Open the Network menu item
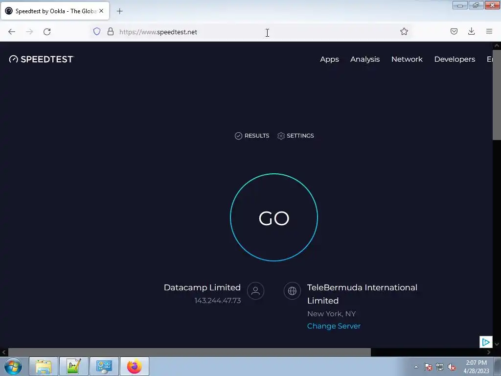Screen dimensions: 501x376 tap(407, 59)
